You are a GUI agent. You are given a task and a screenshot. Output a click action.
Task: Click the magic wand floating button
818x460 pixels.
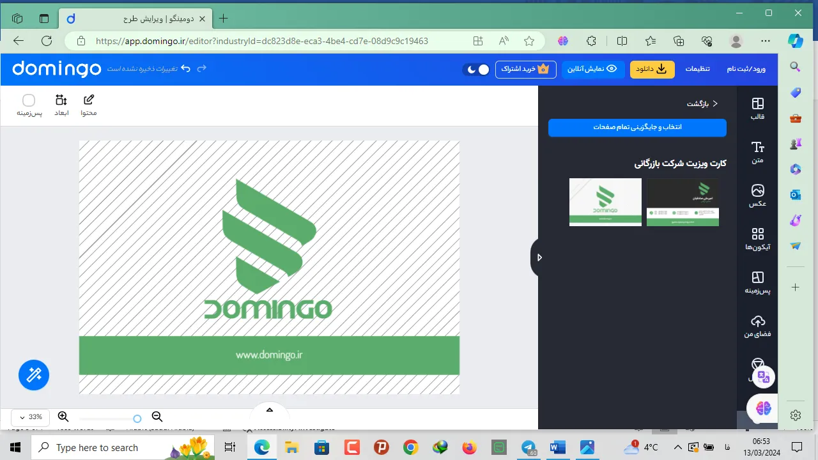pos(34,375)
